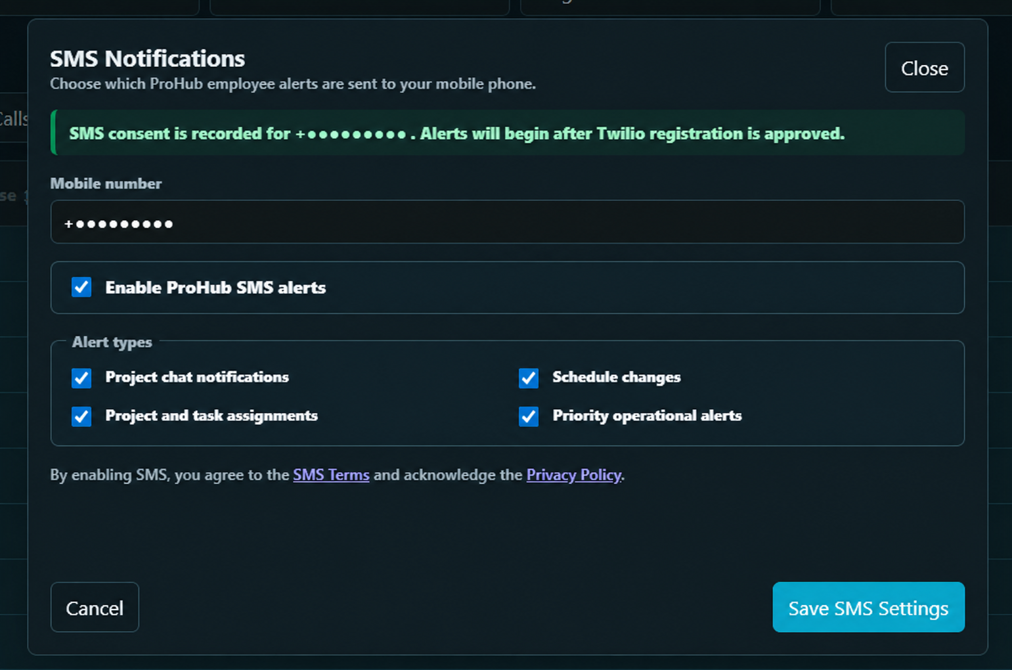Toggle Priority operational alerts checkbox
Image resolution: width=1012 pixels, height=670 pixels.
529,416
